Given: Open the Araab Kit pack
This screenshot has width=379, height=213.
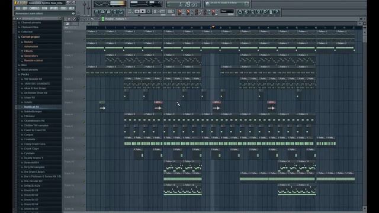Looking at the screenshot, I should click(x=29, y=98).
